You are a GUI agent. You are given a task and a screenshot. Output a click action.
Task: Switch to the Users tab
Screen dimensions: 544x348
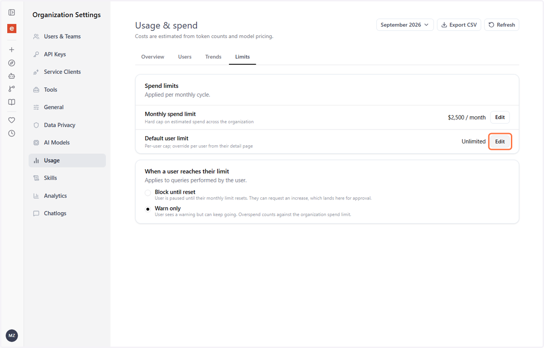(185, 57)
